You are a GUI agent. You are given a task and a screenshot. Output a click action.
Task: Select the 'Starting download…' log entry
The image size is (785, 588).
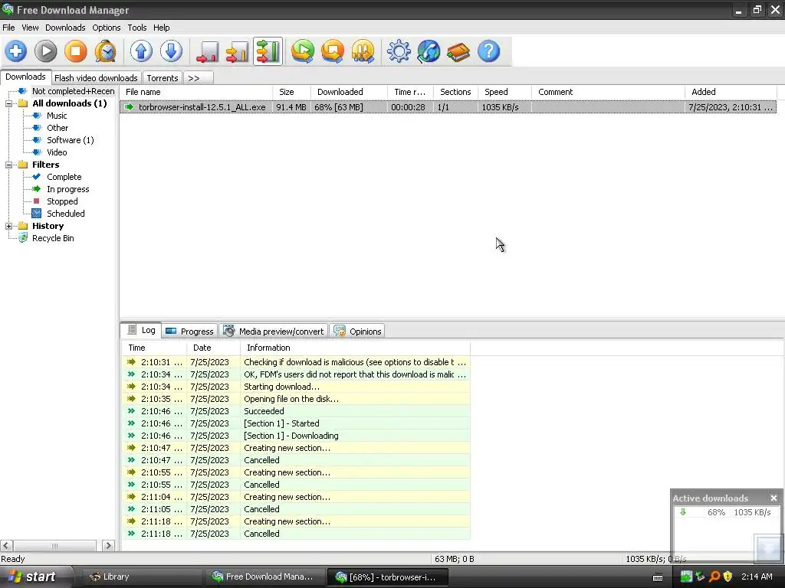[x=296, y=387]
